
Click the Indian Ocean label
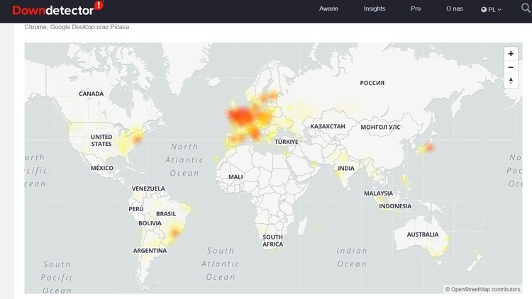point(352,257)
